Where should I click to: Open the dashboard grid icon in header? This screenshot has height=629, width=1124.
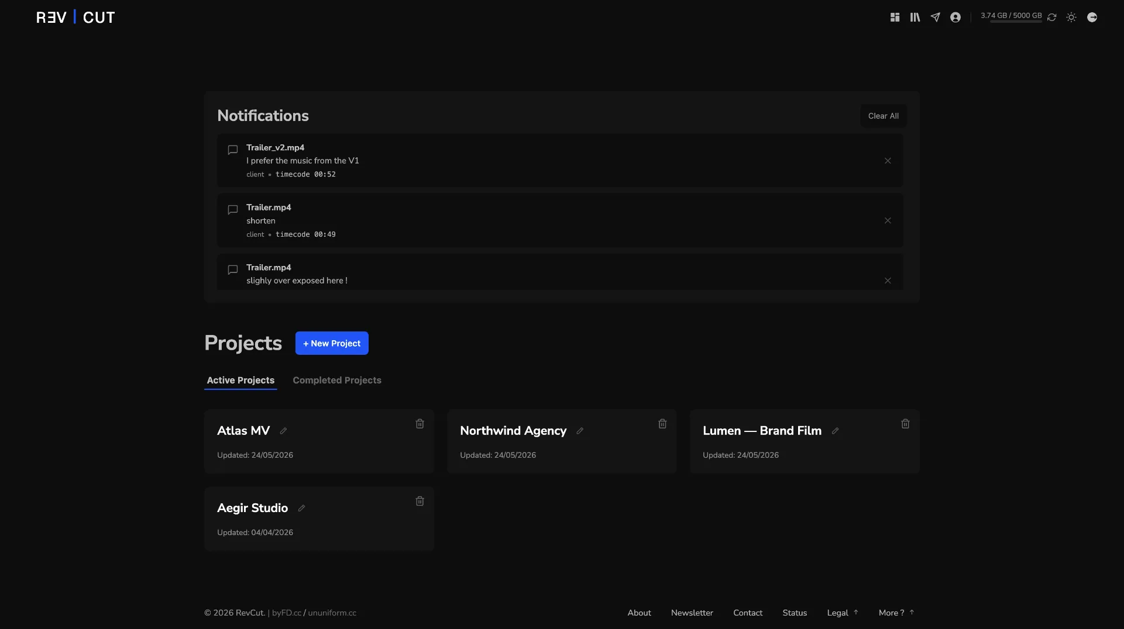click(895, 18)
